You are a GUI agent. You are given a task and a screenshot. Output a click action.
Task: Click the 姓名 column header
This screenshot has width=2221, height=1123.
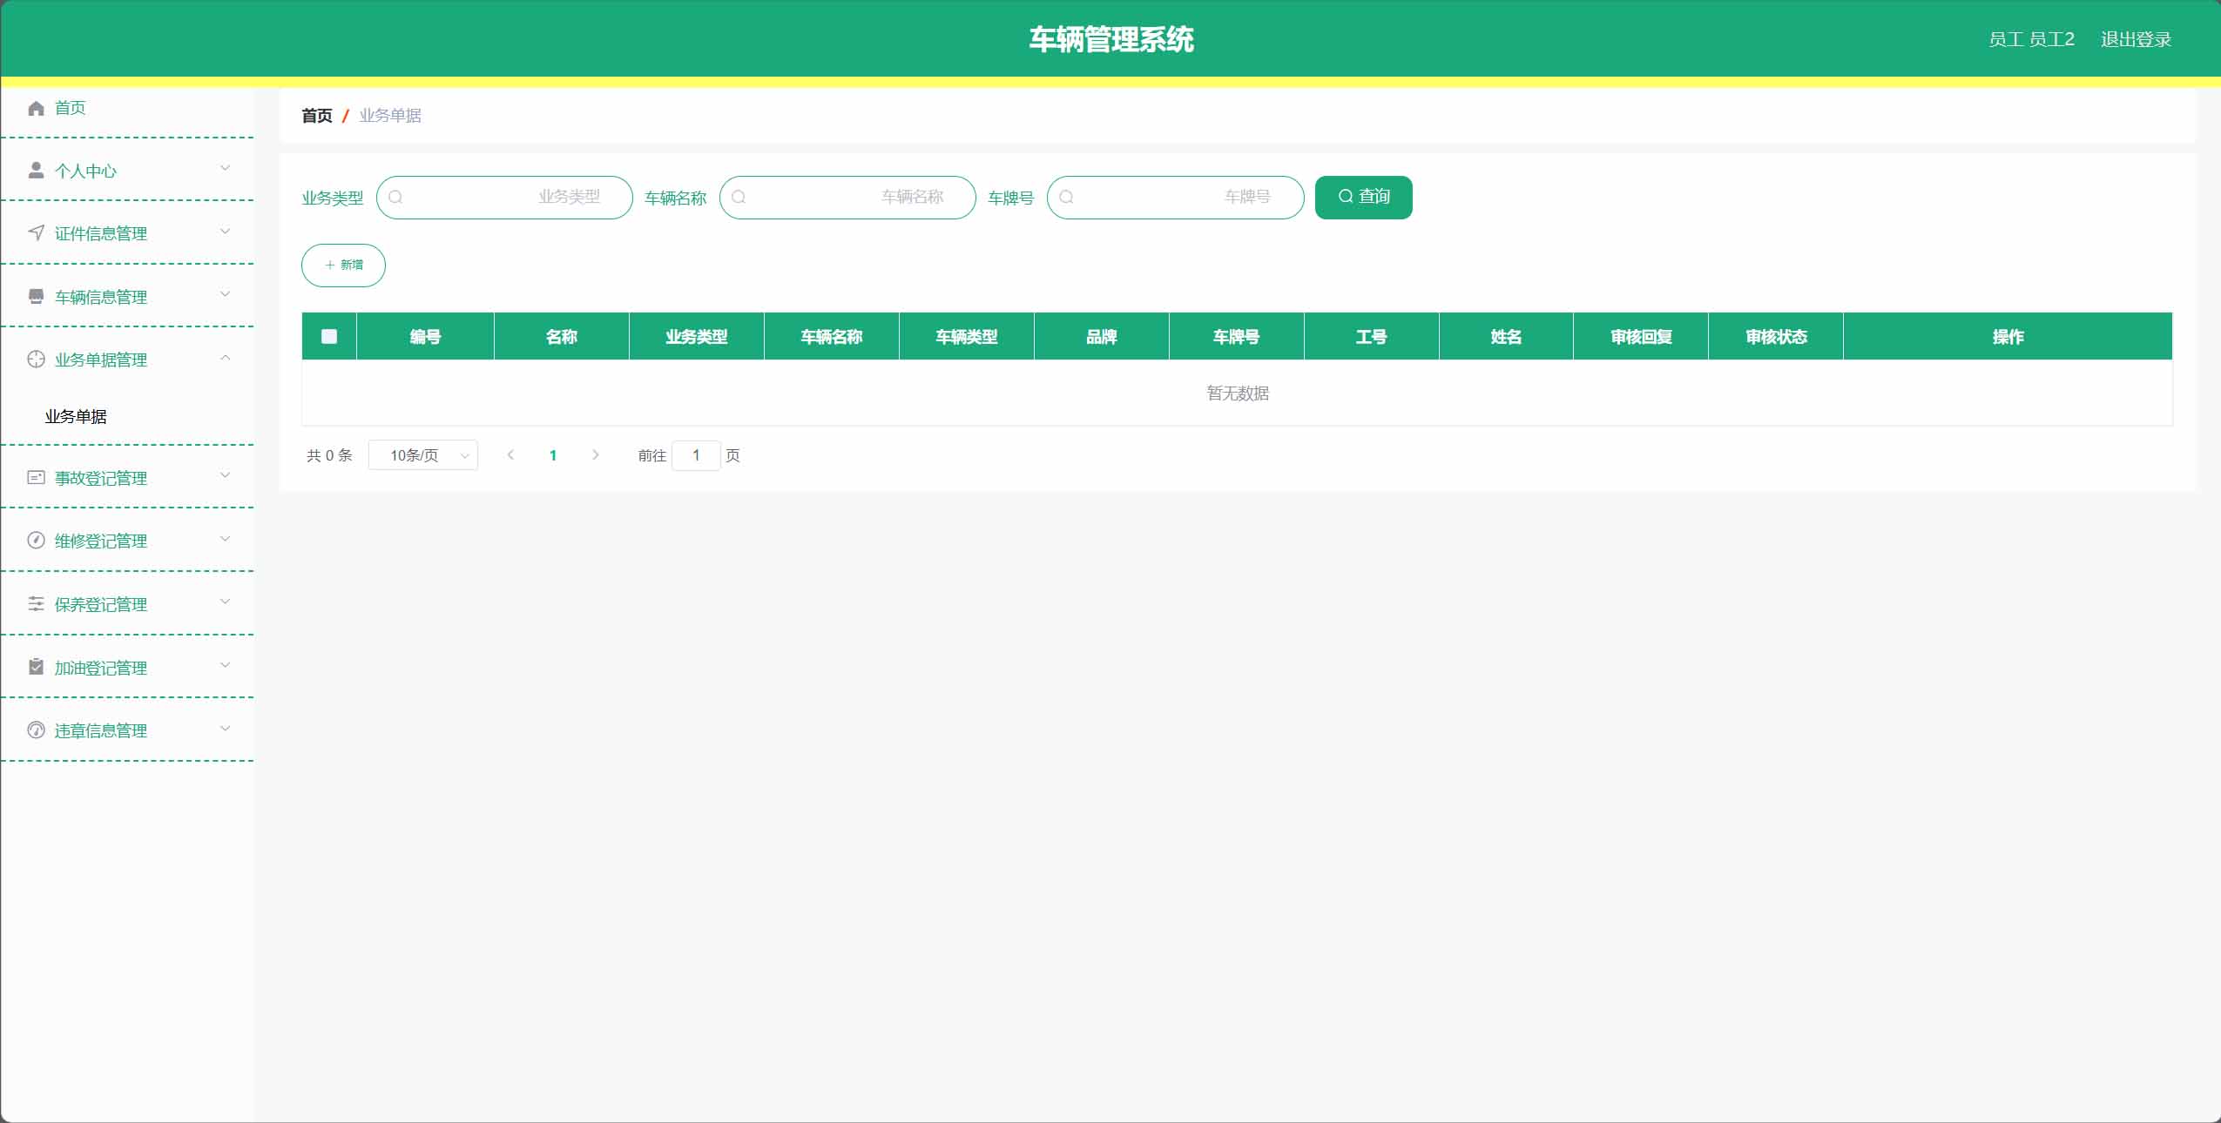[1506, 336]
